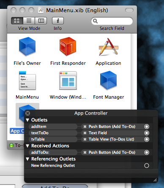Click the green project status indicator
The width and height of the screenshot is (164, 188).
11,145
